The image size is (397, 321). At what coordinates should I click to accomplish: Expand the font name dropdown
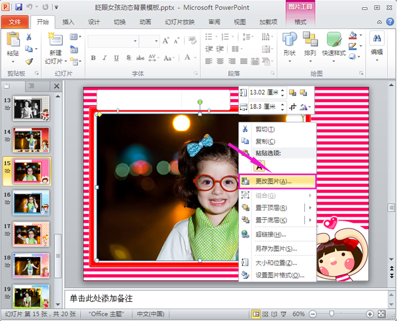click(135, 41)
